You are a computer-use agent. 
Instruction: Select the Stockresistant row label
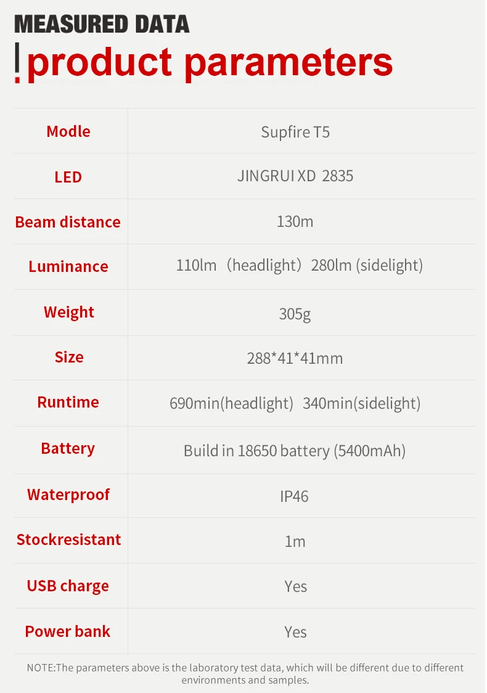(x=68, y=539)
